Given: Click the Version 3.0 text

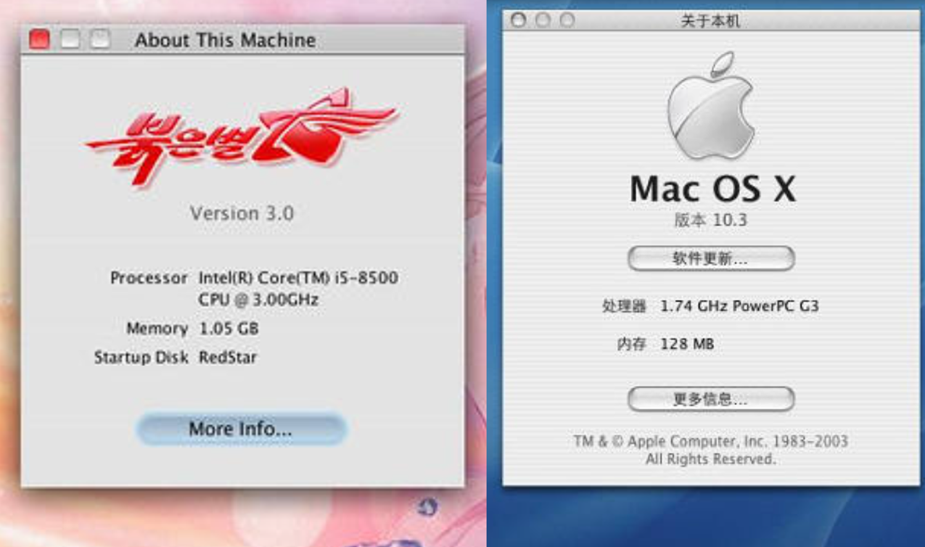Looking at the screenshot, I should [242, 213].
